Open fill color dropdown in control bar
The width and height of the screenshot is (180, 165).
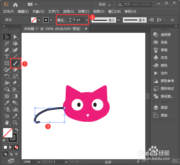(x=39, y=20)
